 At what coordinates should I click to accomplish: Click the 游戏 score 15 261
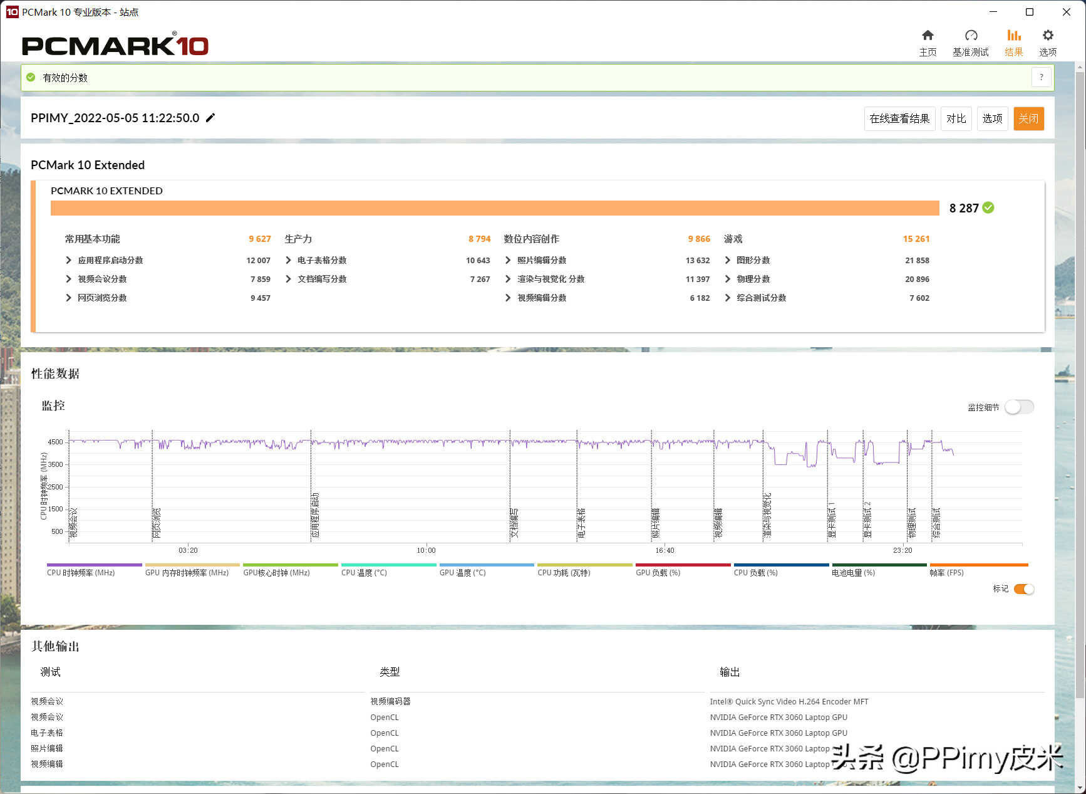point(916,239)
